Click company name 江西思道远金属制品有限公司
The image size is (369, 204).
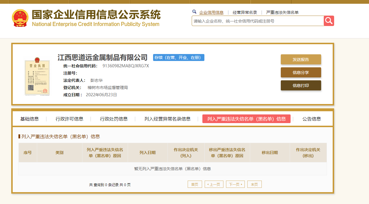pos(102,58)
